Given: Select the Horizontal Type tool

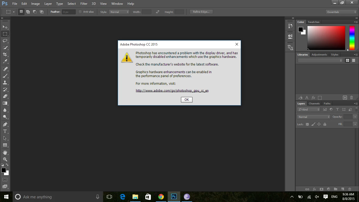Looking at the screenshot, I should 5,131.
